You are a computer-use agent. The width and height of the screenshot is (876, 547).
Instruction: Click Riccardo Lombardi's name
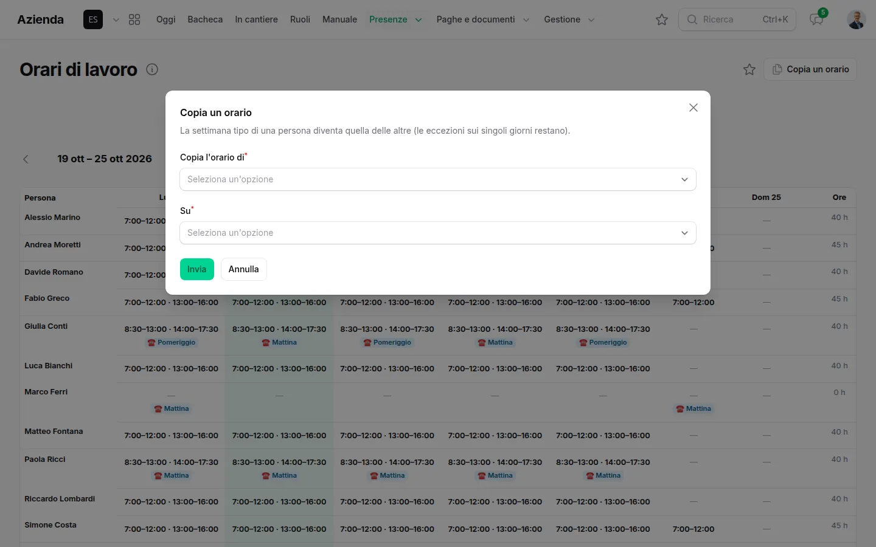click(60, 499)
